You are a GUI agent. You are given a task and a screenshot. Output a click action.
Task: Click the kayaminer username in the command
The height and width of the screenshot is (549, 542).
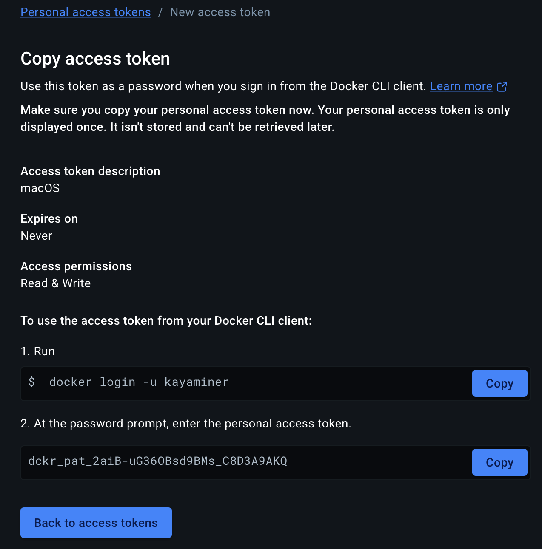[197, 382]
